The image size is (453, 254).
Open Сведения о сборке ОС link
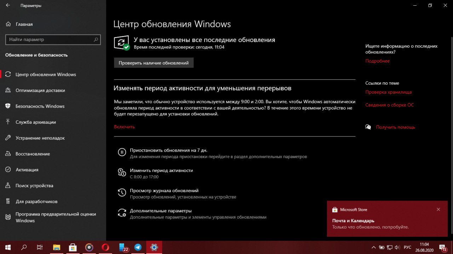(x=389, y=105)
